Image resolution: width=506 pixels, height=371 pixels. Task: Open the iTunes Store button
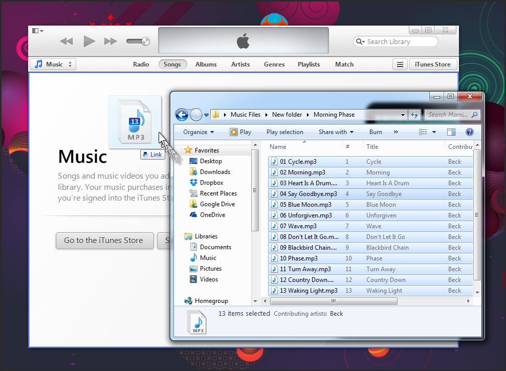point(433,64)
